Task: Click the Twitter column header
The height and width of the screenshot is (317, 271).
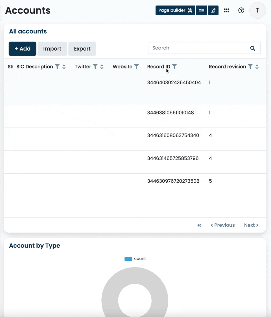Action: (83, 66)
